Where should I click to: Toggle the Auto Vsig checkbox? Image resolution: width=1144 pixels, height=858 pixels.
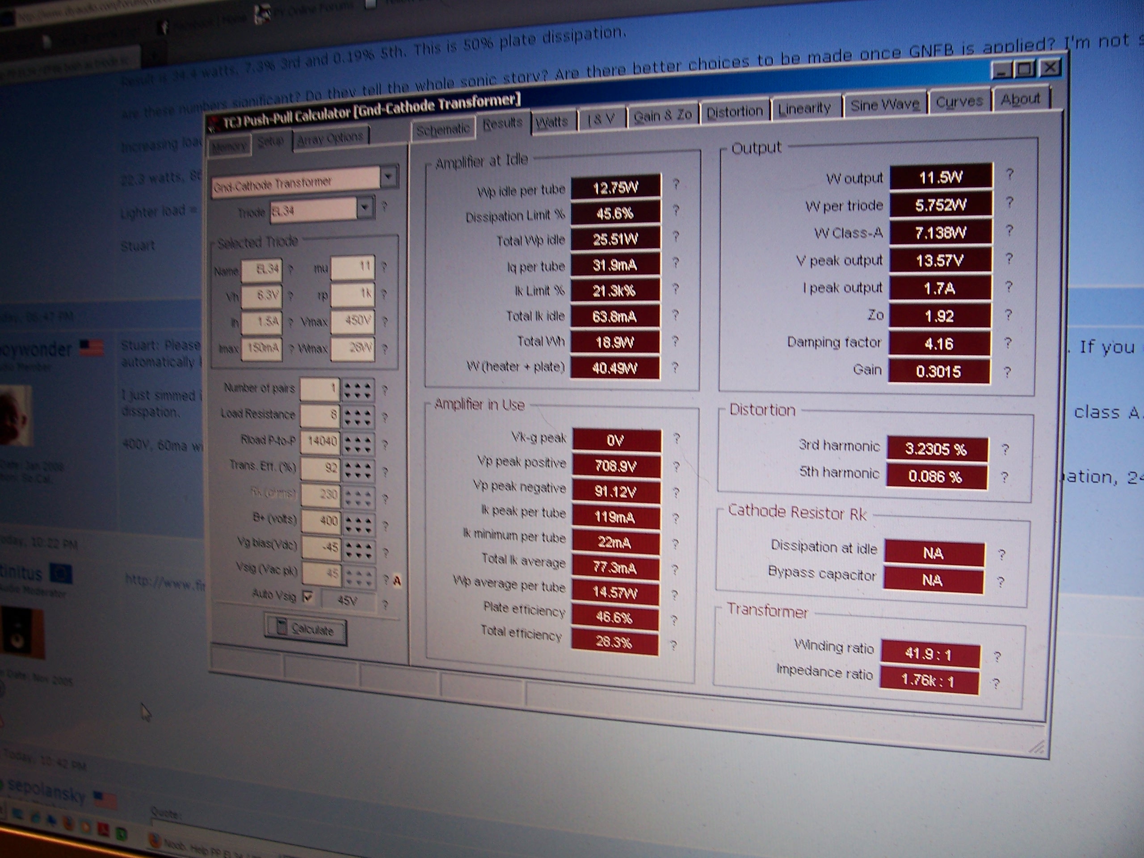(308, 597)
